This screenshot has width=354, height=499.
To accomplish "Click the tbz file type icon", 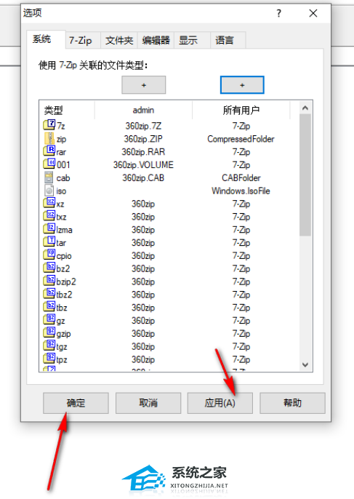I will pos(49,307).
